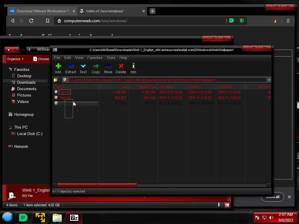Expand the 7-Zip address path dropdown
The image size is (299, 224).
coord(269,80)
